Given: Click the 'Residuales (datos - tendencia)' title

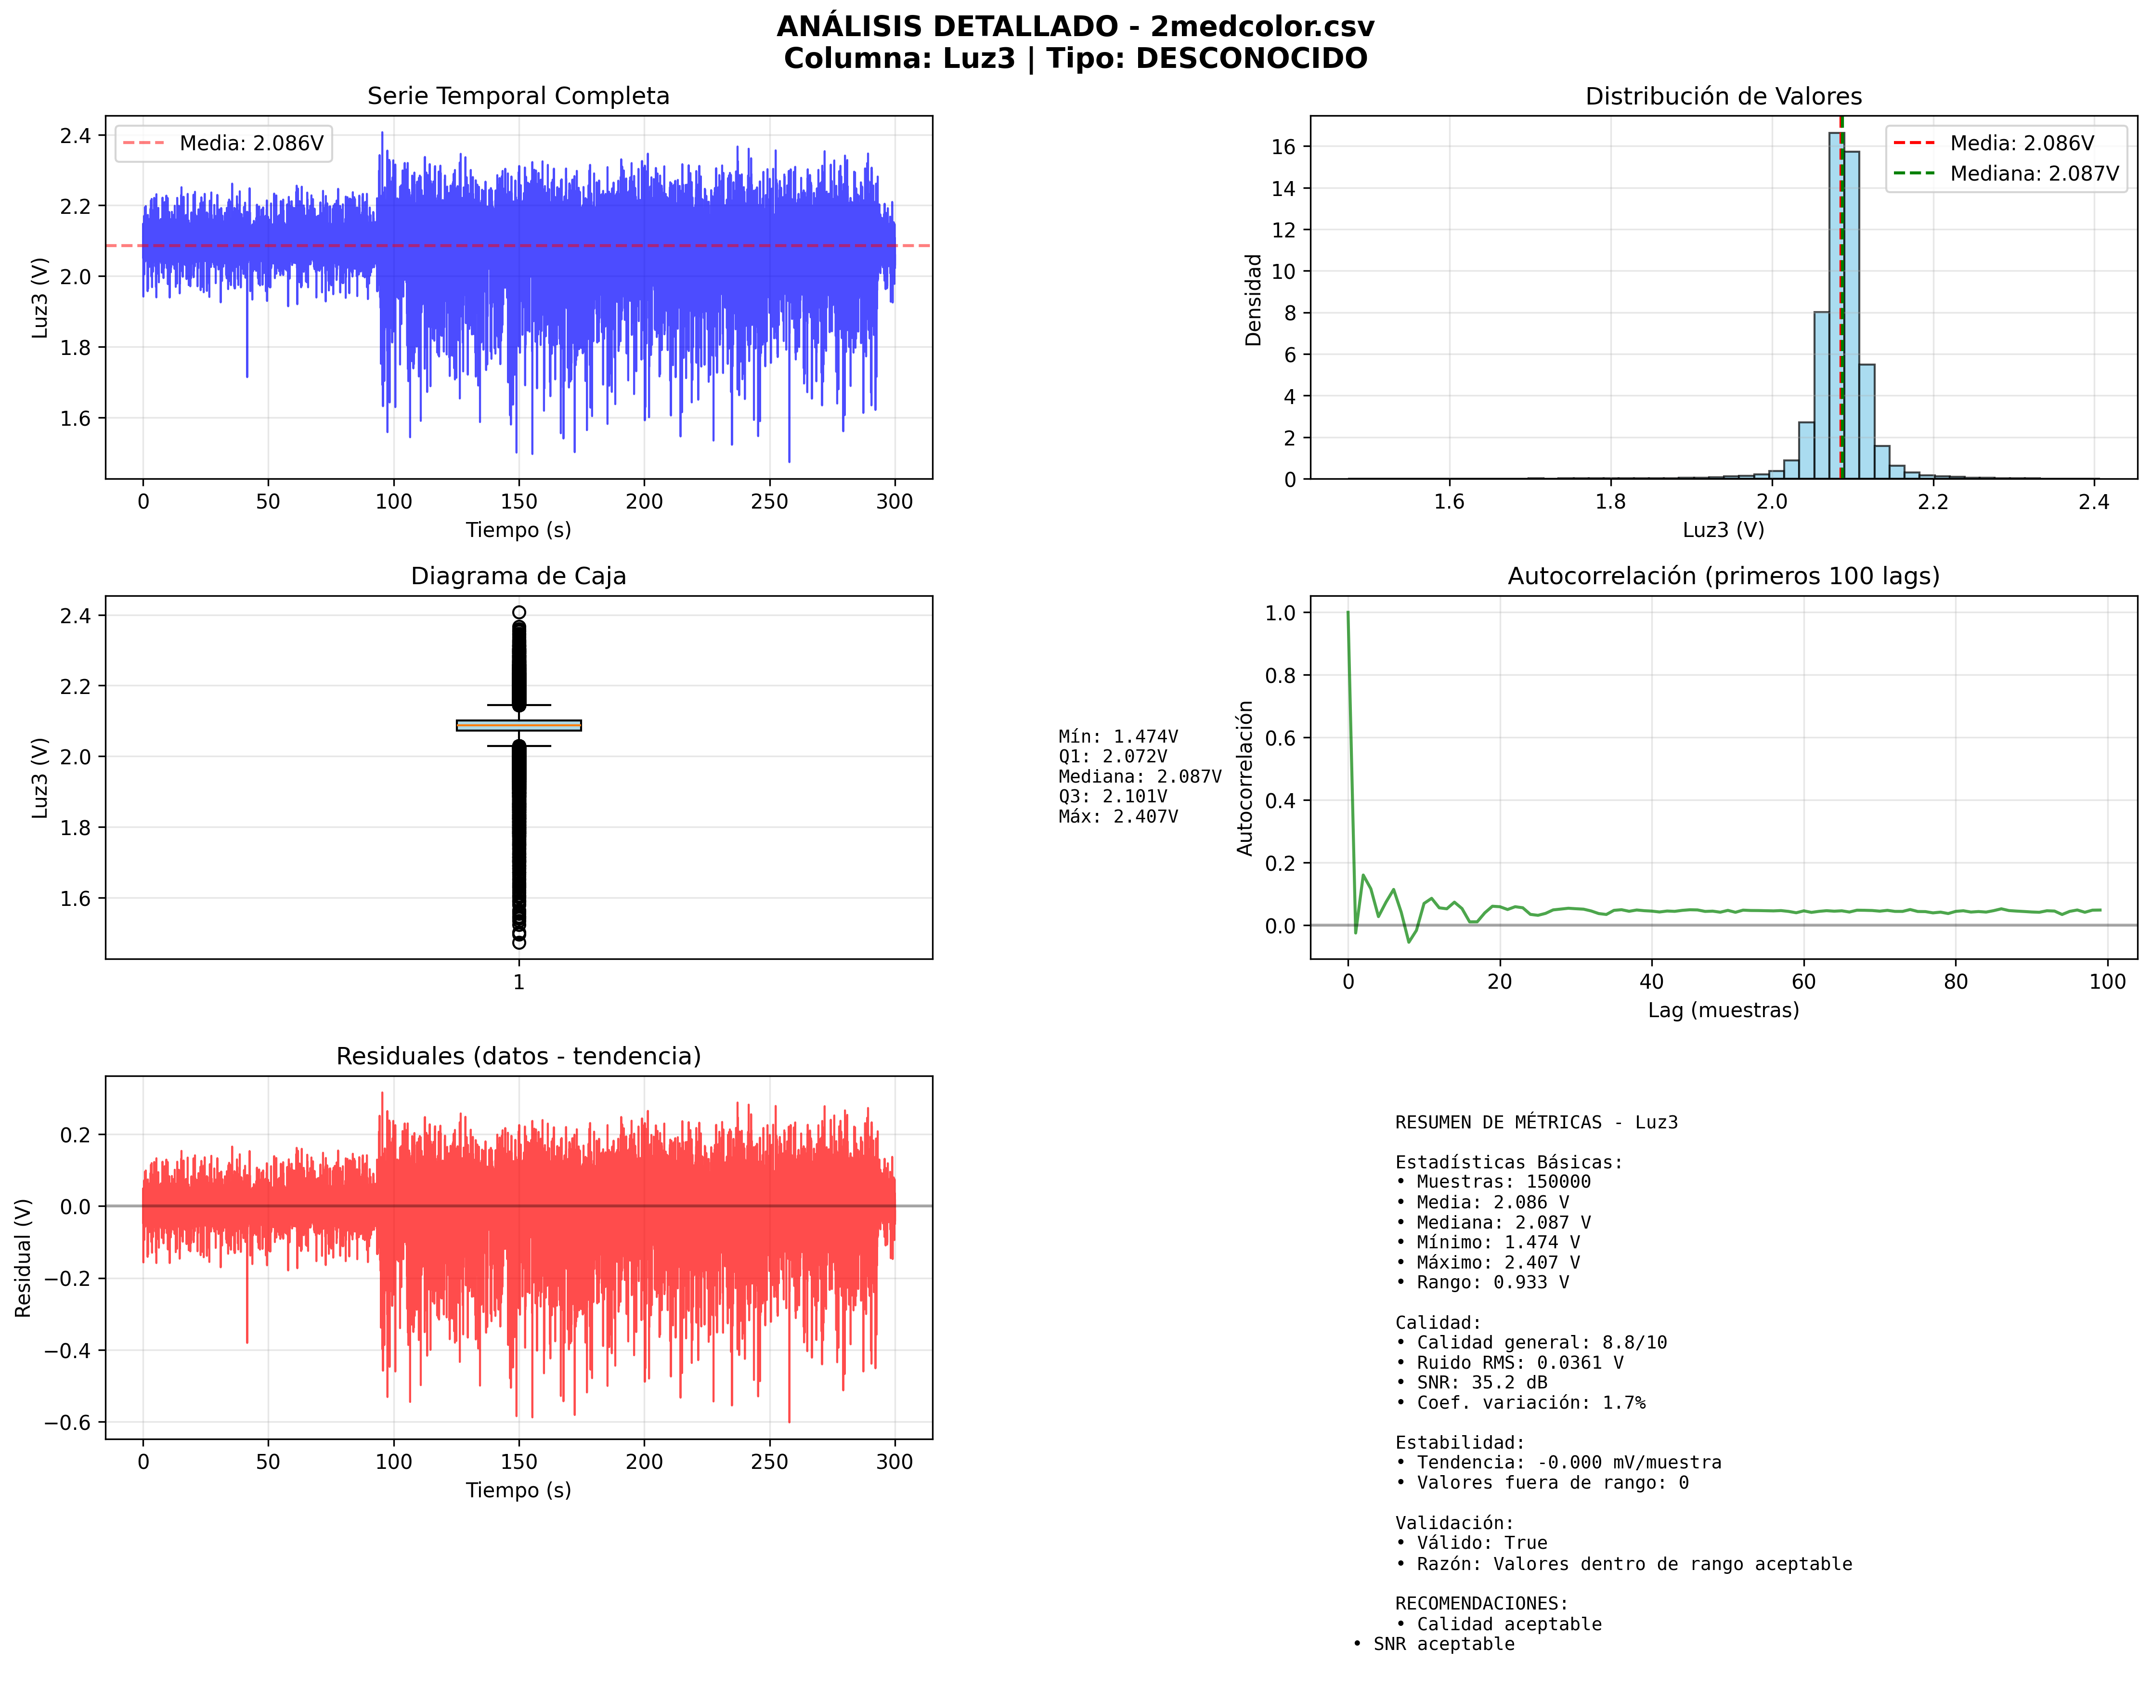Looking at the screenshot, I should coord(518,1057).
